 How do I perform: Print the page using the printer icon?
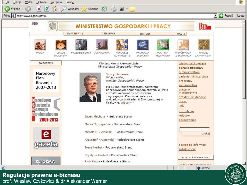(114, 9)
